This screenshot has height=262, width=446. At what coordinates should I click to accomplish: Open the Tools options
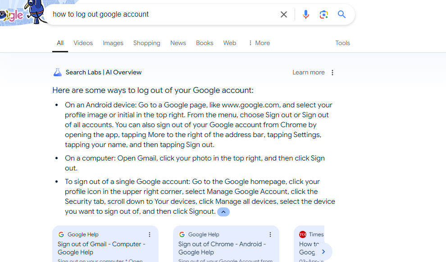tap(342, 43)
